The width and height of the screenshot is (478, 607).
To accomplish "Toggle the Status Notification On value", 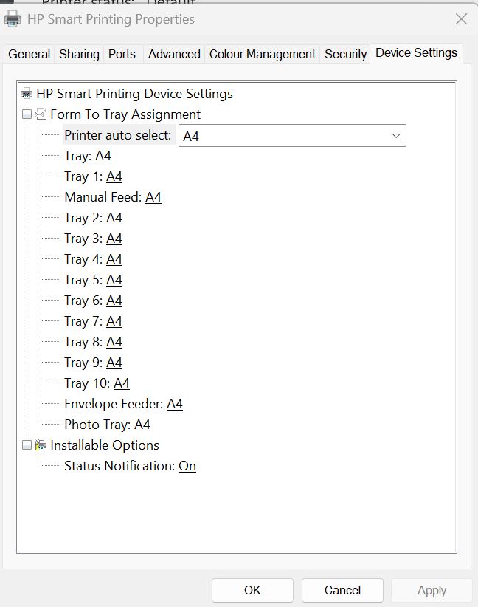I will [x=187, y=466].
